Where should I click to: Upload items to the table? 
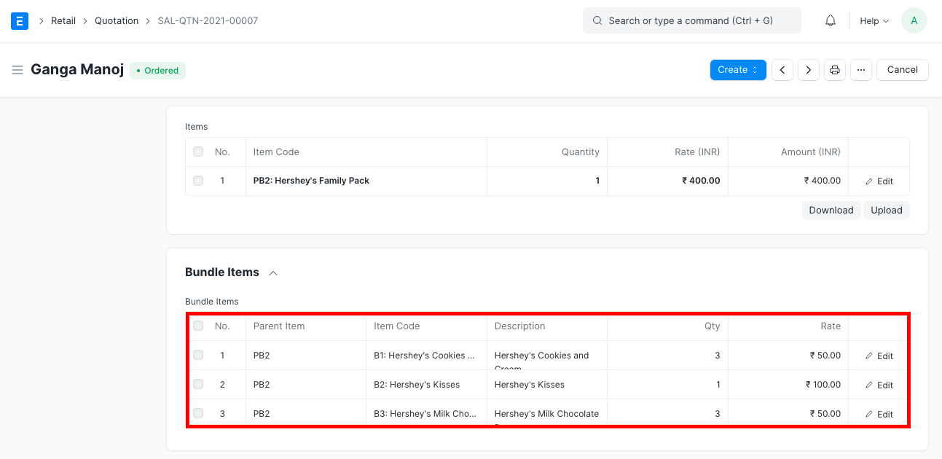tap(887, 210)
